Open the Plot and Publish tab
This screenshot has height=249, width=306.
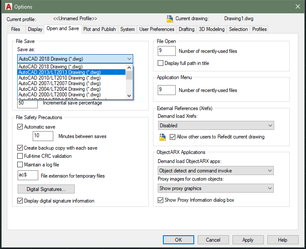(x=100, y=29)
